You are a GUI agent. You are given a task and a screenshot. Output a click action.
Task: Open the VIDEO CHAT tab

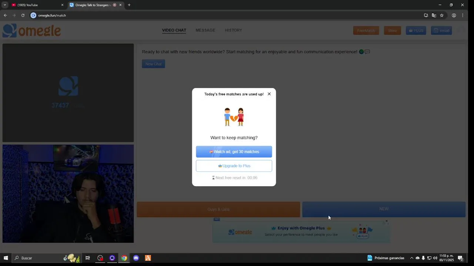[x=174, y=30]
